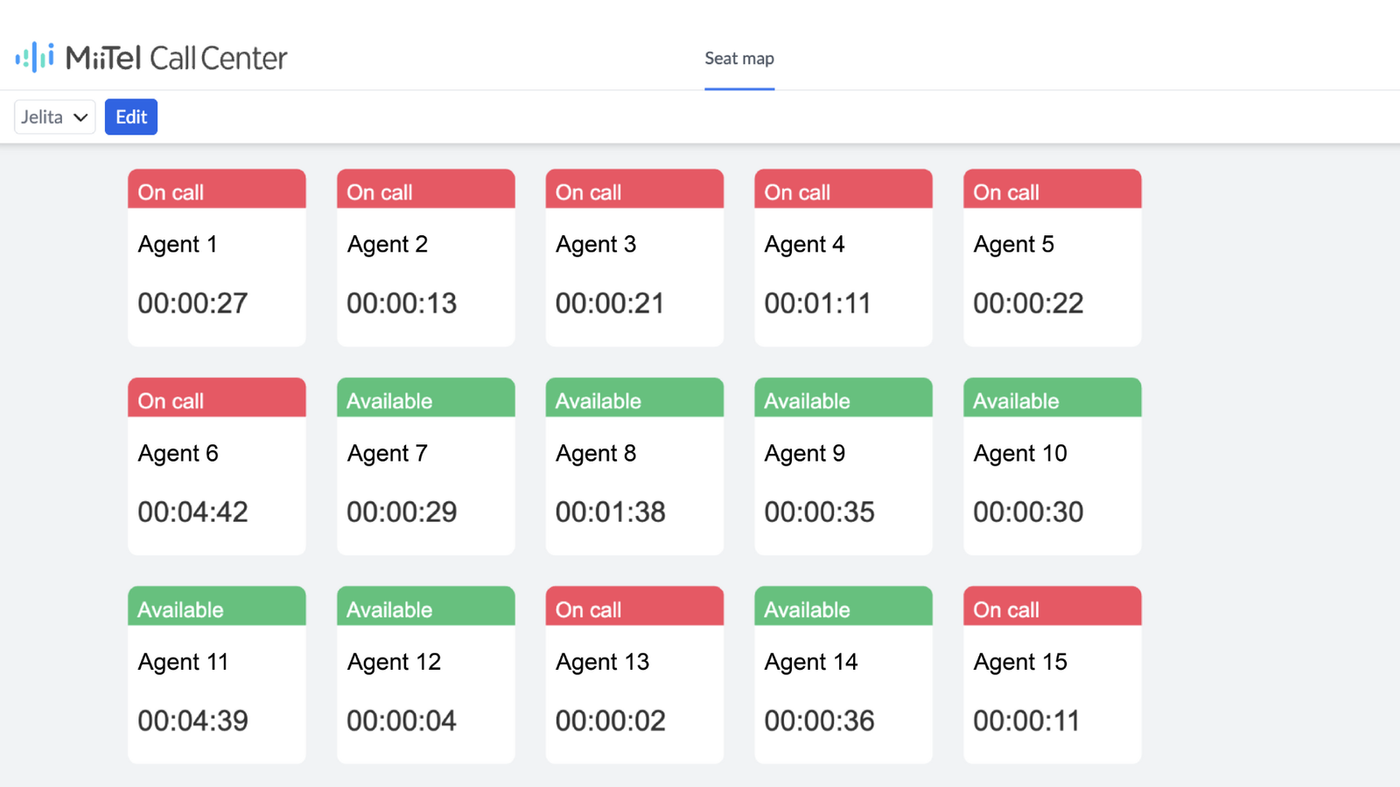Click the chevron arrow in the Jelita selector
The width and height of the screenshot is (1400, 787).
click(x=80, y=116)
